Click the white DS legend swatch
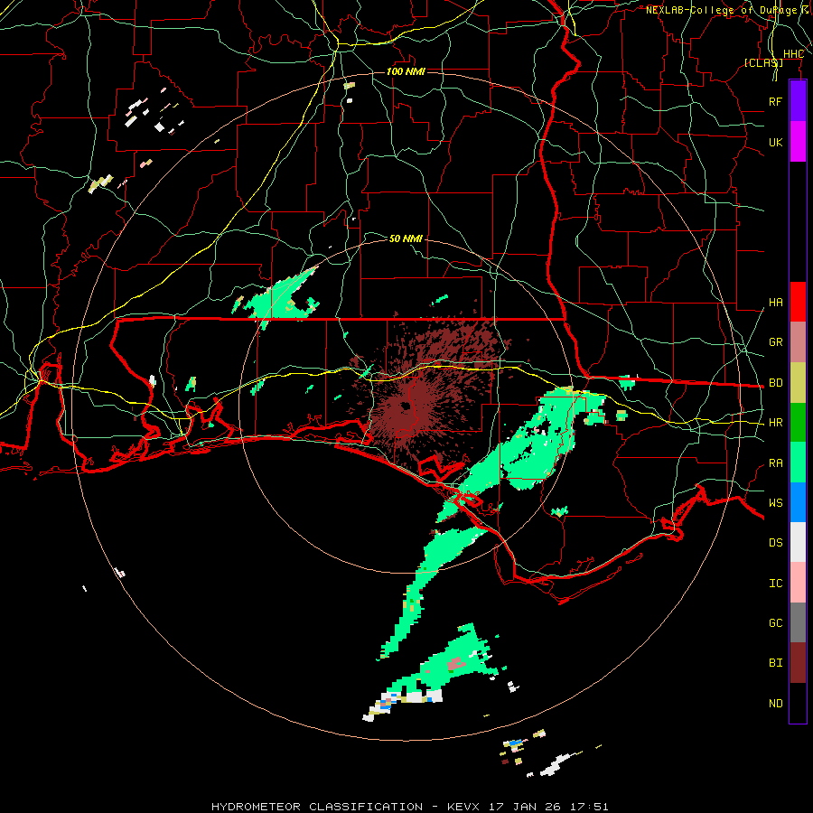 798,542
